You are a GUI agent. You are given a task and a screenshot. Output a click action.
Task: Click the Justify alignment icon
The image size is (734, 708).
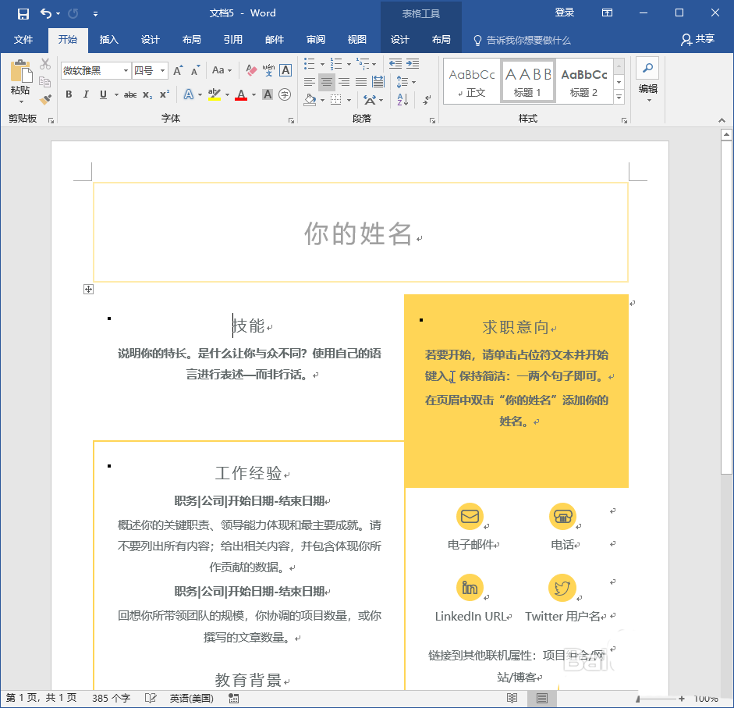click(360, 81)
